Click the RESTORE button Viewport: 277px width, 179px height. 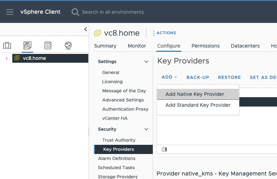pos(229,78)
